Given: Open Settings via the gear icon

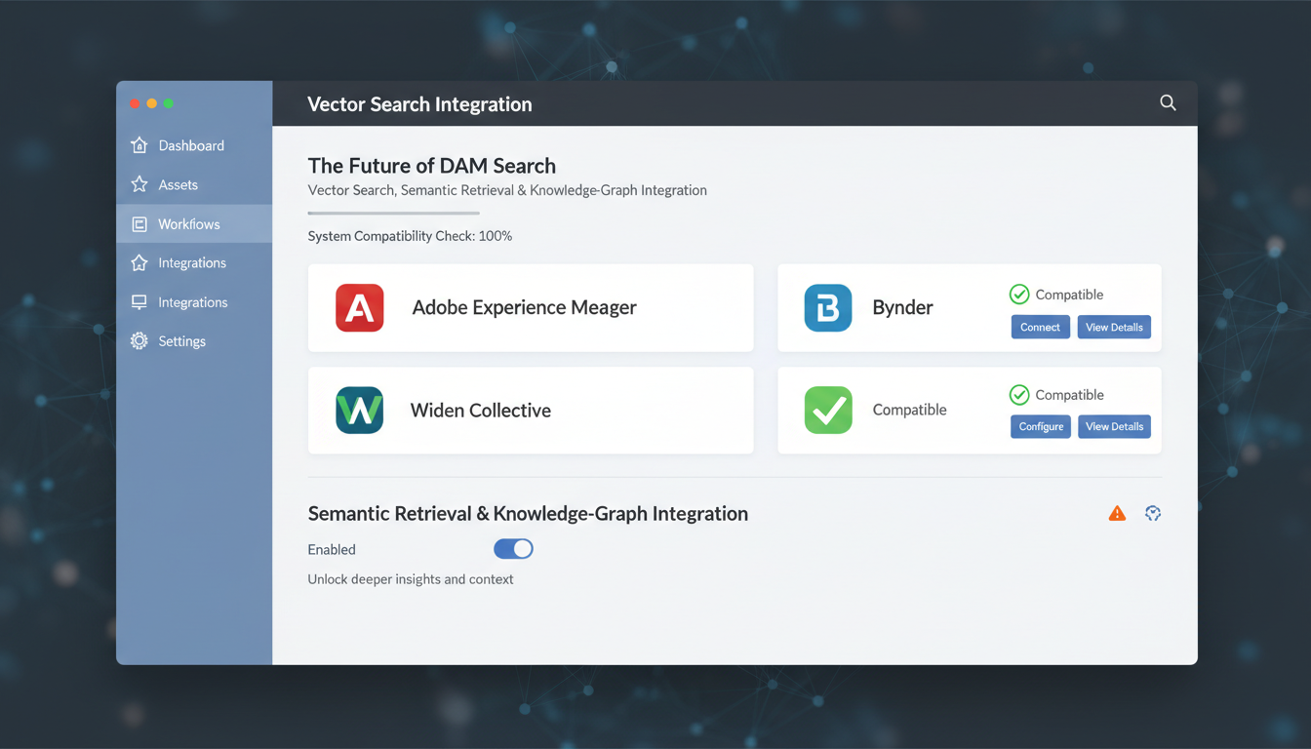Looking at the screenshot, I should [x=141, y=340].
